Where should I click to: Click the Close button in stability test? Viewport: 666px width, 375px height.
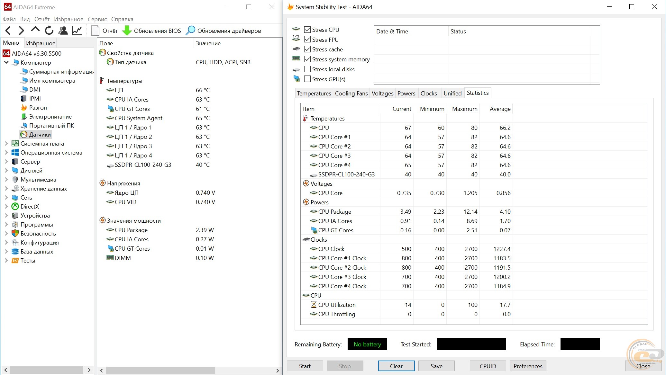click(x=643, y=366)
